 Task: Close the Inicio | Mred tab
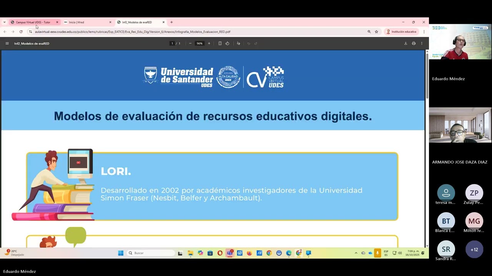coord(110,22)
